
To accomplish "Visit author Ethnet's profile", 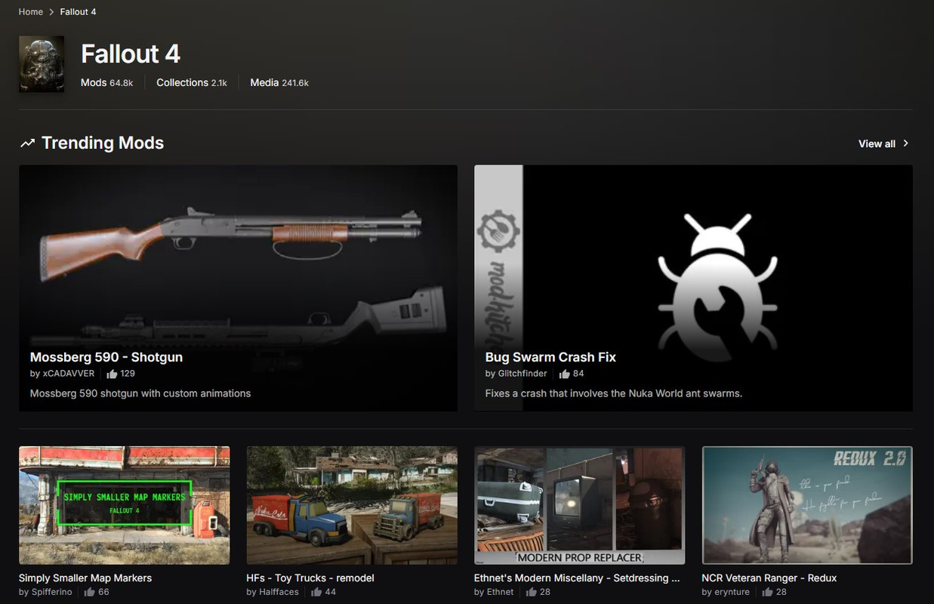I will [x=501, y=592].
